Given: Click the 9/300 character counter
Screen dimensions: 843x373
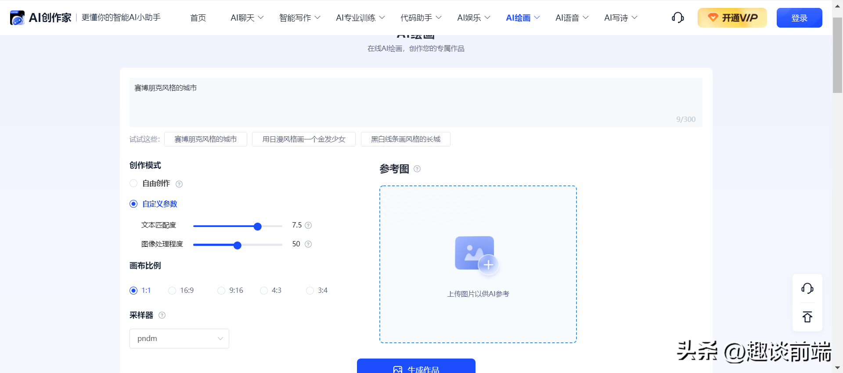Looking at the screenshot, I should [x=686, y=119].
